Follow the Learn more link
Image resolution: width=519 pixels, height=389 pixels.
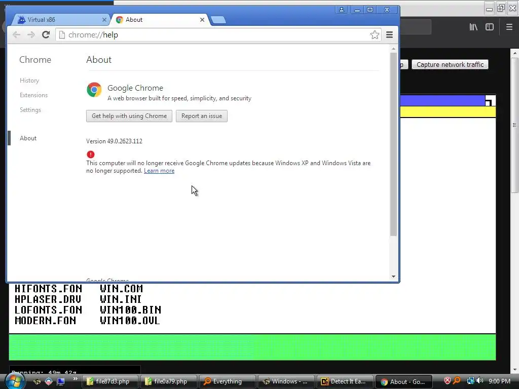pyautogui.click(x=159, y=171)
